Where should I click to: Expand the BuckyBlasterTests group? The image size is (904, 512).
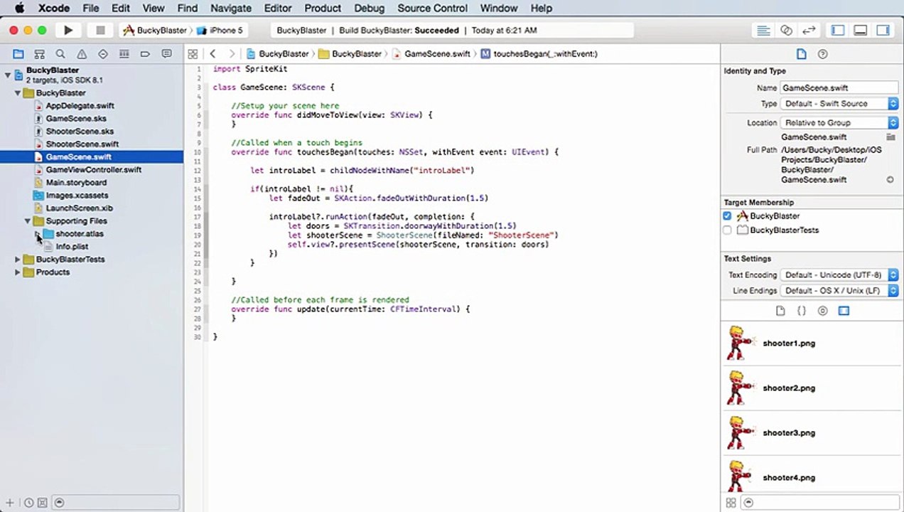[x=18, y=260]
